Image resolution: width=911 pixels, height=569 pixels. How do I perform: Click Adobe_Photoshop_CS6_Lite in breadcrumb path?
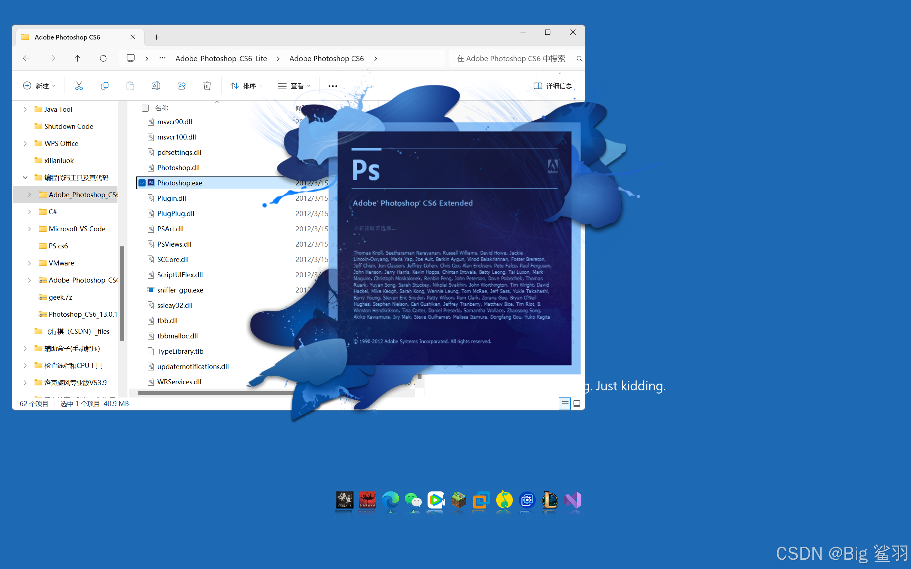click(221, 58)
